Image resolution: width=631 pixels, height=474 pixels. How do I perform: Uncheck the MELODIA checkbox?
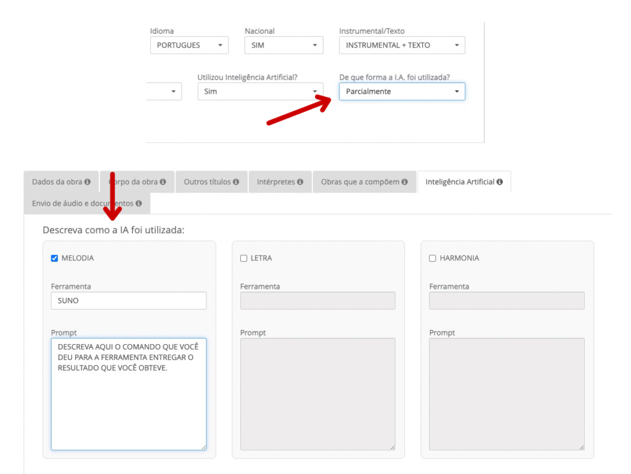click(x=54, y=259)
